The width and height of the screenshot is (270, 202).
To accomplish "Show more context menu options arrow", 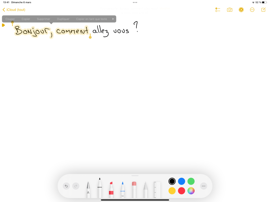I will [x=113, y=19].
